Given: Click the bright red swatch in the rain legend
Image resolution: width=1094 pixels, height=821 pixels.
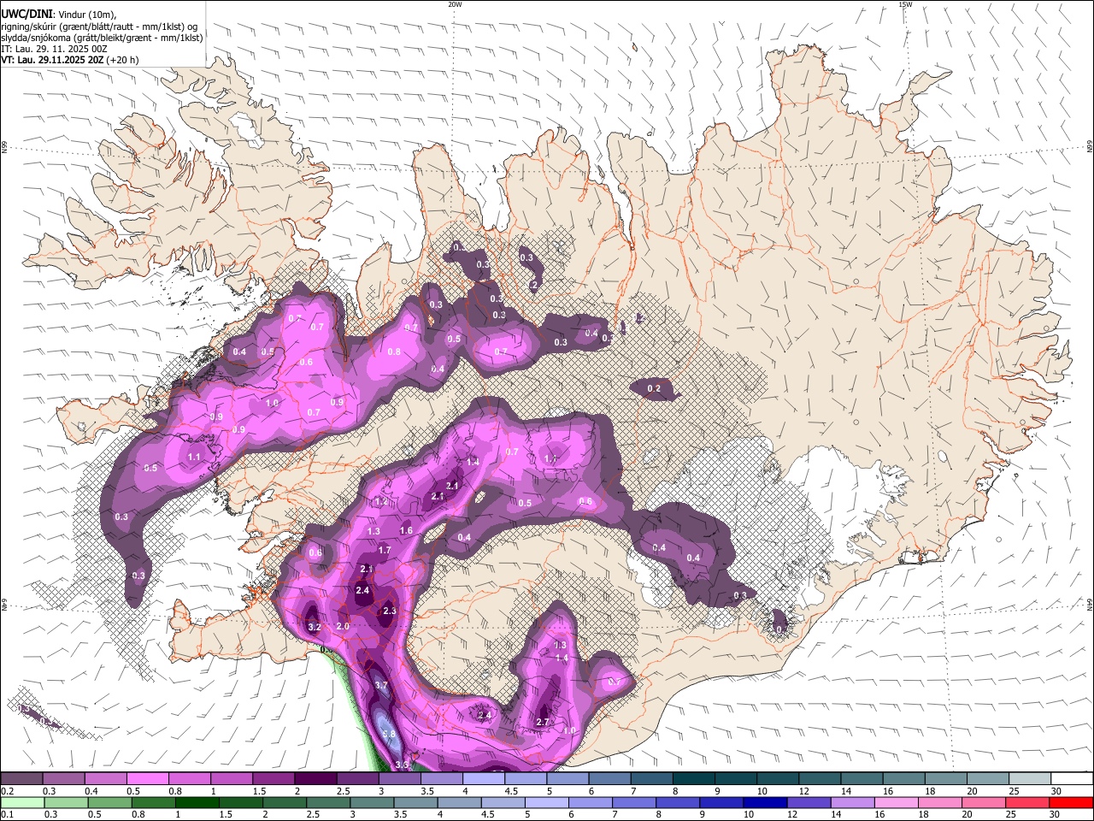Looking at the screenshot, I should [1071, 803].
